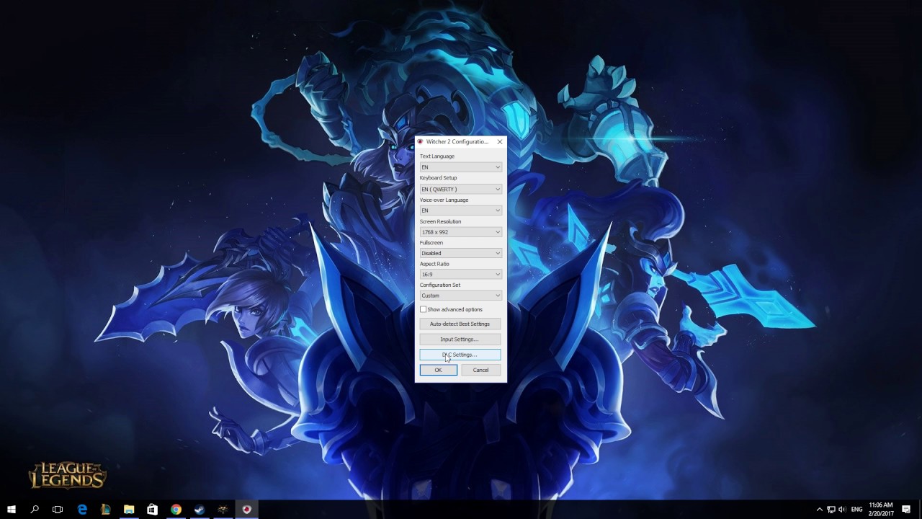
Task: Click Auto-detect Best Settings button
Action: coord(460,324)
